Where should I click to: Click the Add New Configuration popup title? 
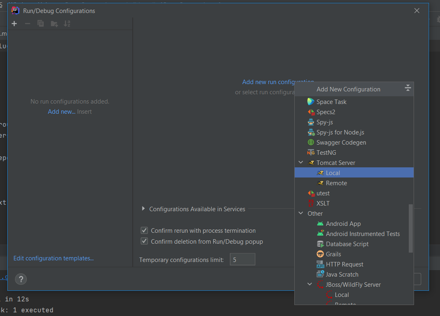(x=348, y=89)
